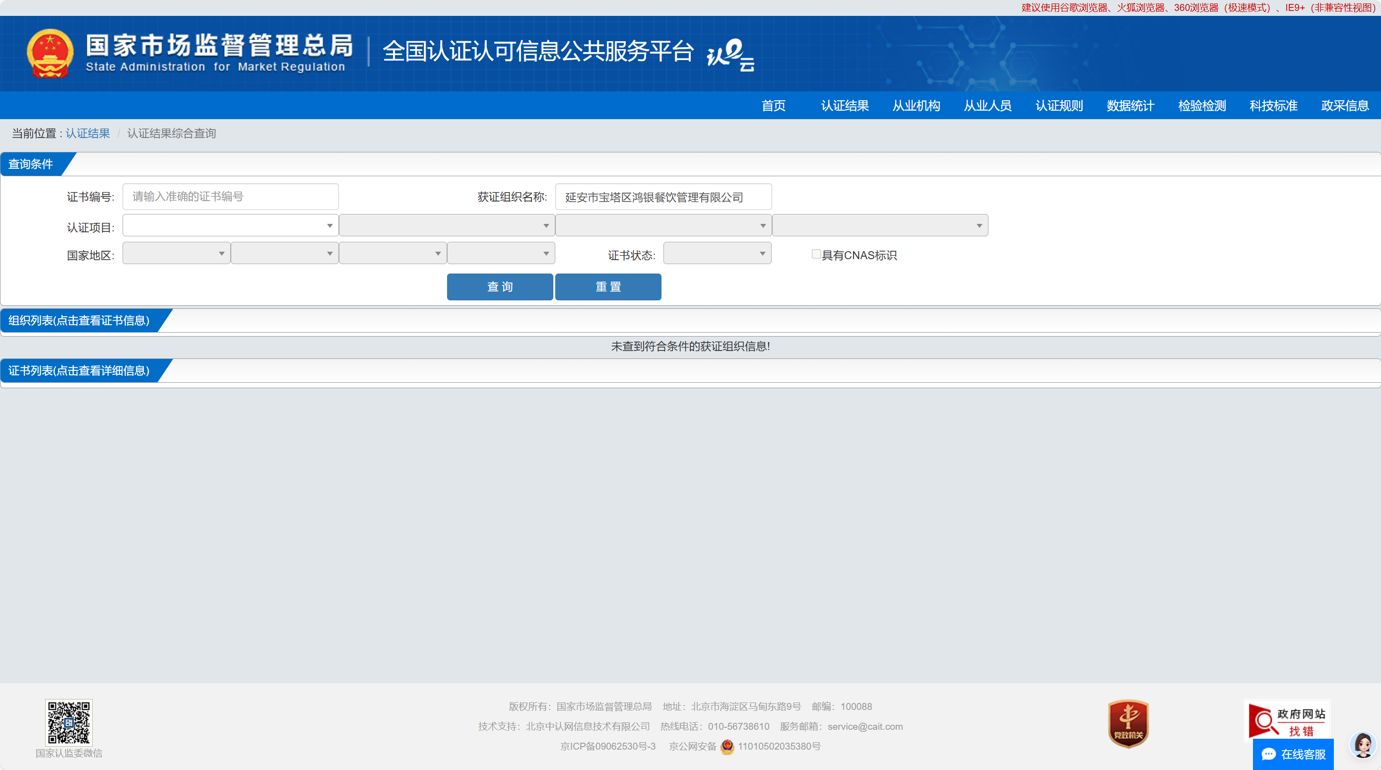Open 从业人员 navigation menu
The height and width of the screenshot is (770, 1381).
click(x=987, y=106)
